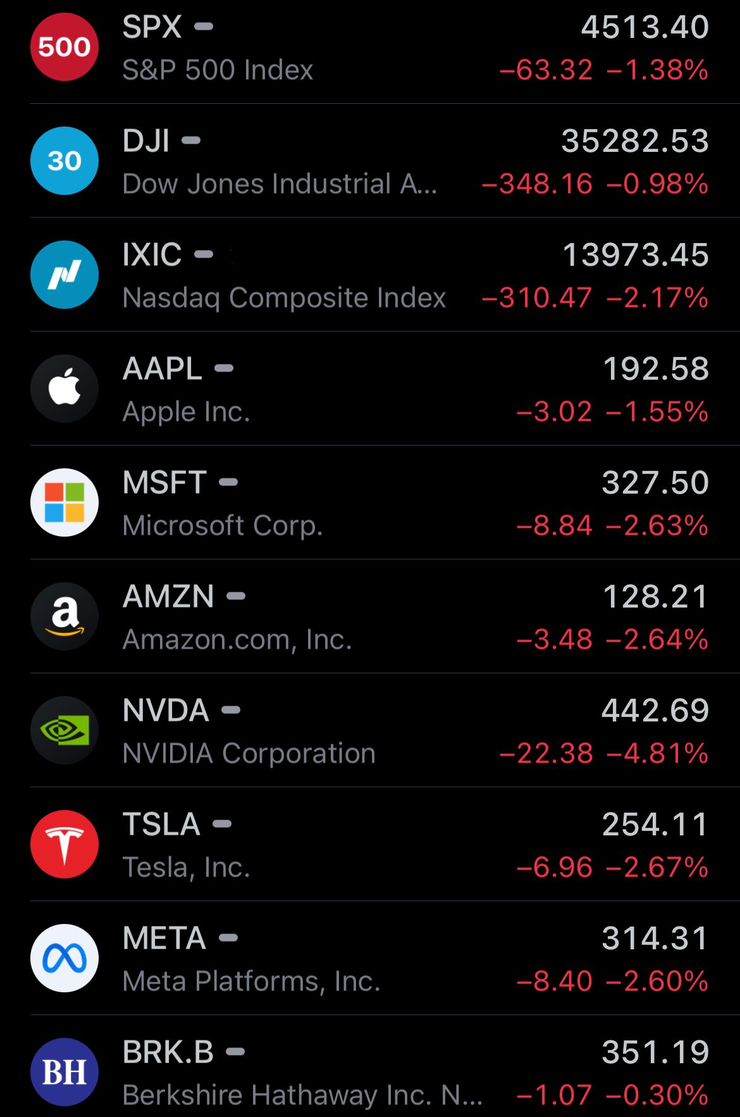Open the Nasdaq Composite logo icon
Image resolution: width=740 pixels, height=1117 pixels.
[65, 275]
